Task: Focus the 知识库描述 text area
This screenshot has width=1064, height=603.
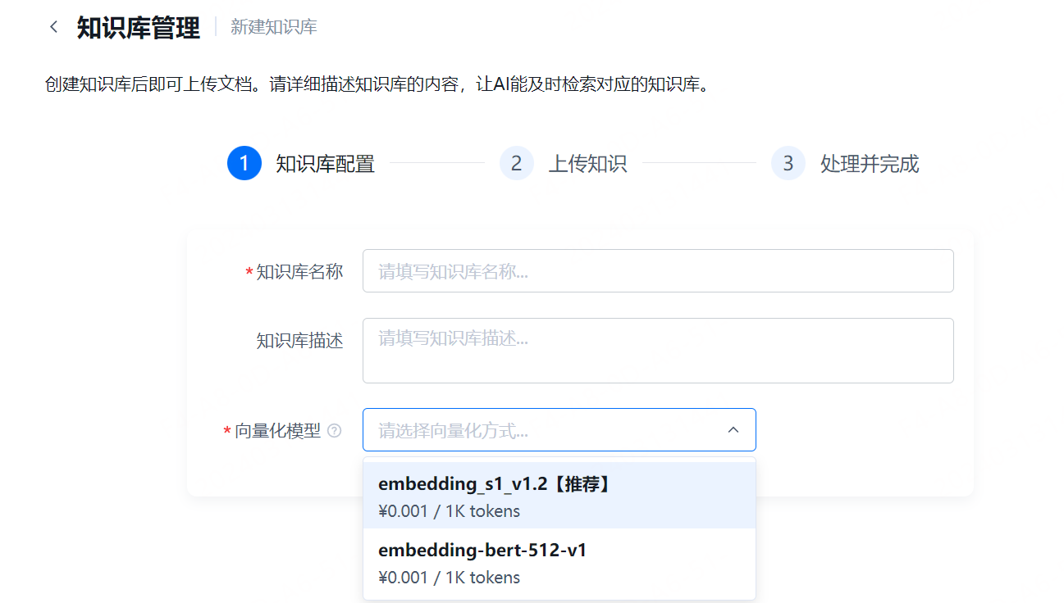Action: [x=657, y=351]
